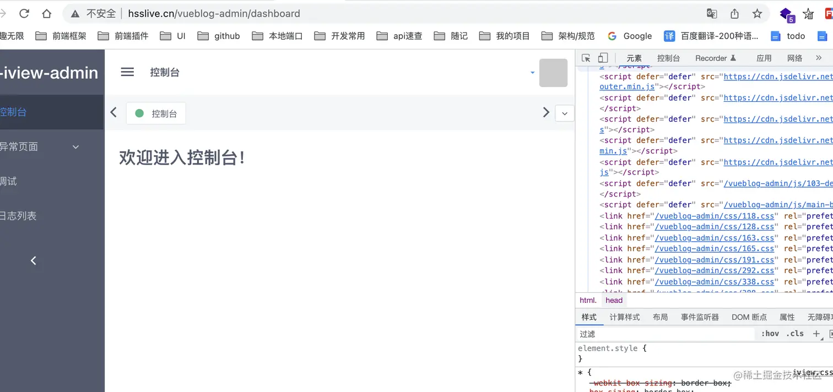Click the browser address bar URL

214,14
